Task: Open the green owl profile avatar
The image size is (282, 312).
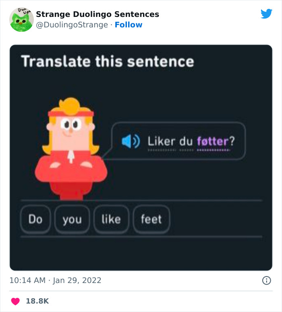Action: coord(21,19)
